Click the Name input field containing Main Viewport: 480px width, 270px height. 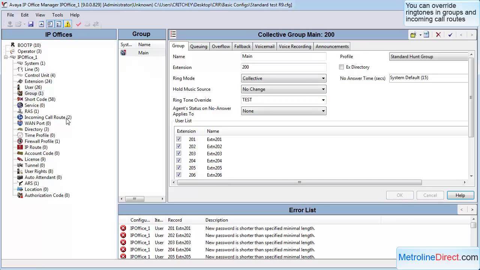(284, 56)
